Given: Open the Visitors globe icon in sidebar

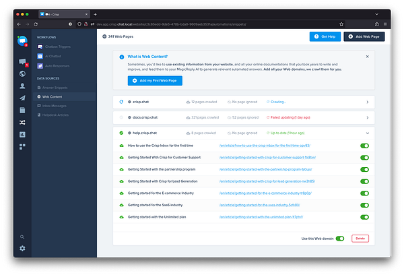Looking at the screenshot, I should click(22, 73).
